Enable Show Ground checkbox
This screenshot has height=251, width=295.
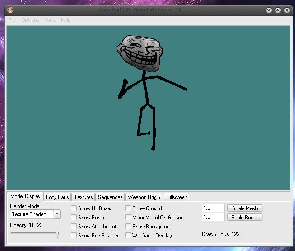coord(128,208)
